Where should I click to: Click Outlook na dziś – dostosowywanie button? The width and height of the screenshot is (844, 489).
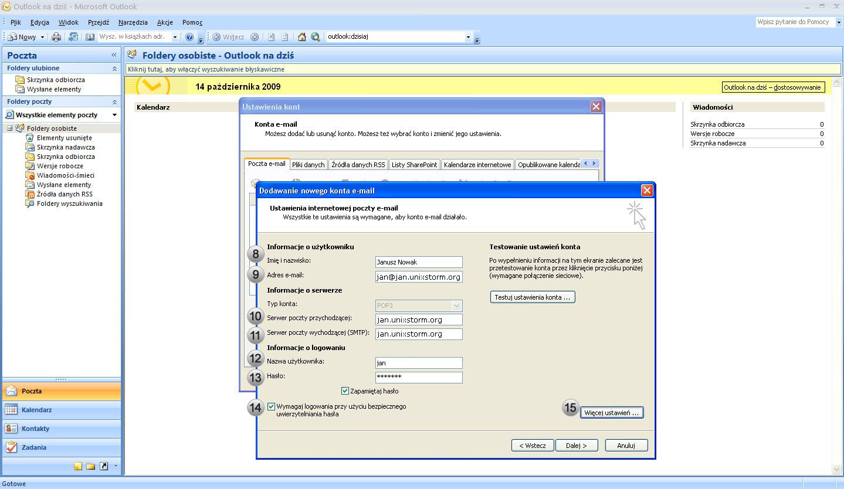pos(772,87)
